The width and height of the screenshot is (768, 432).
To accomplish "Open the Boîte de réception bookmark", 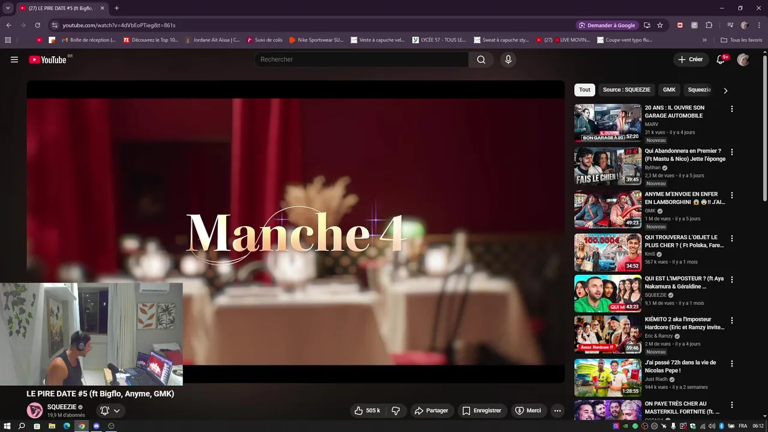I will (88, 40).
